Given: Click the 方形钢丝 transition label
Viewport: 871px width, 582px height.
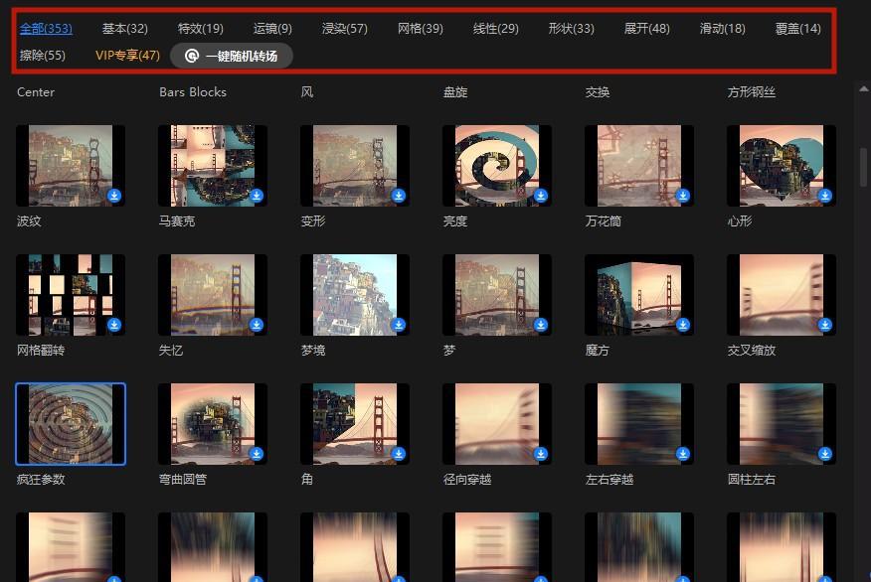Looking at the screenshot, I should (x=752, y=92).
